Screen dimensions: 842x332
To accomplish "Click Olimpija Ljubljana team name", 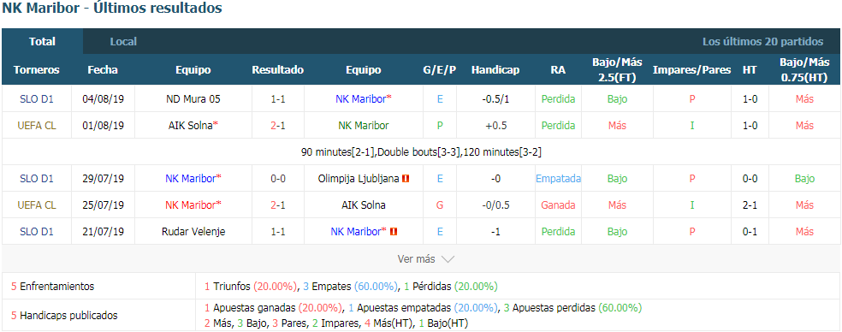I will coord(359,178).
